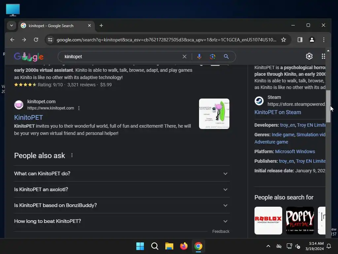Screen dimensions: 338x254
Task: Open Firefox from taskbar
Action: pos(184,246)
